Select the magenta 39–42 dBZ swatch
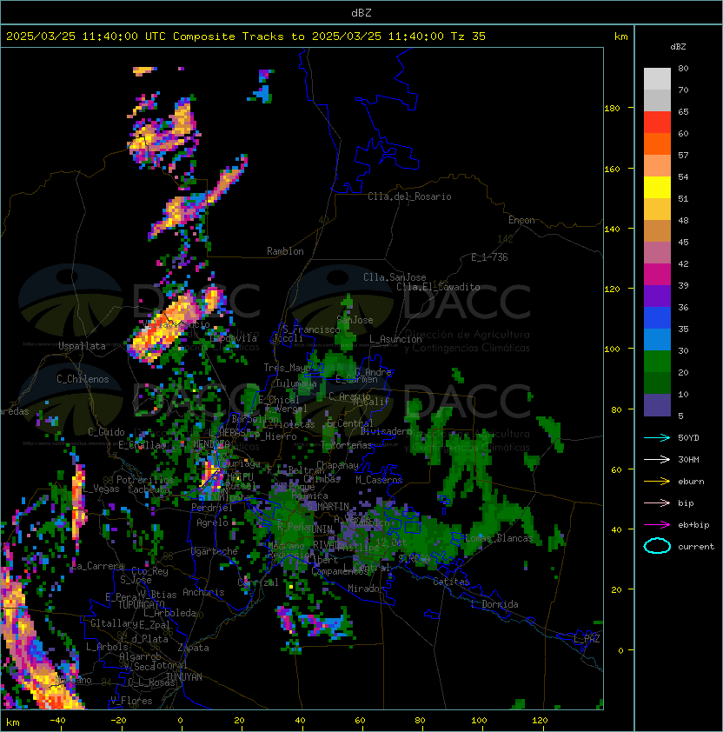The image size is (723, 732). (657, 275)
